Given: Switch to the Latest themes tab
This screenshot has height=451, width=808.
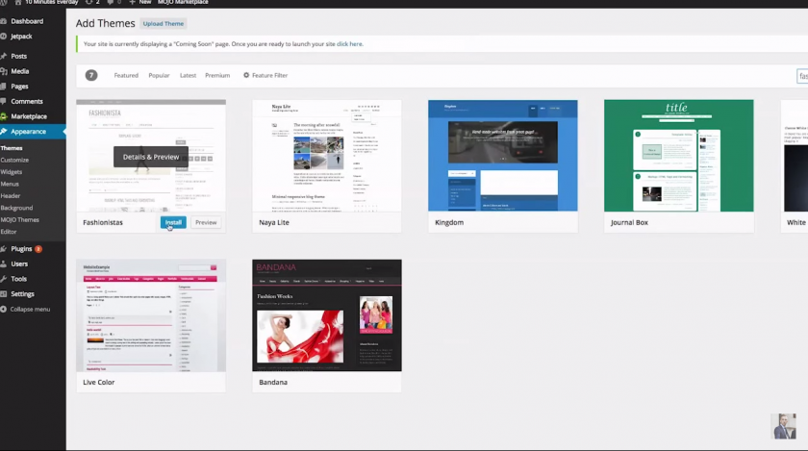Looking at the screenshot, I should click(189, 75).
